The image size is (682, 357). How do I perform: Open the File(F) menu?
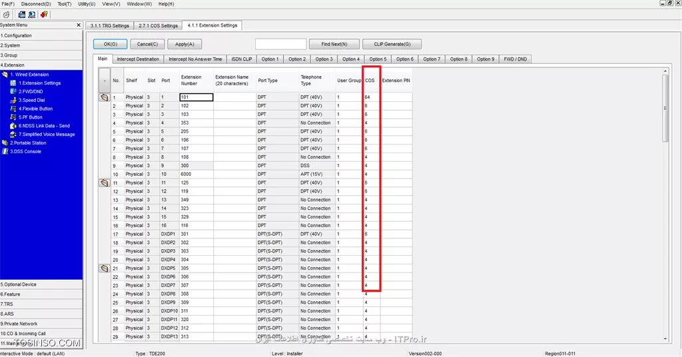pos(8,4)
